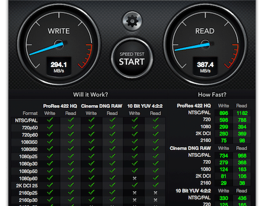Click the 1080p30 ProRes 422 HQ Read checkmark

pyautogui.click(x=71, y=163)
